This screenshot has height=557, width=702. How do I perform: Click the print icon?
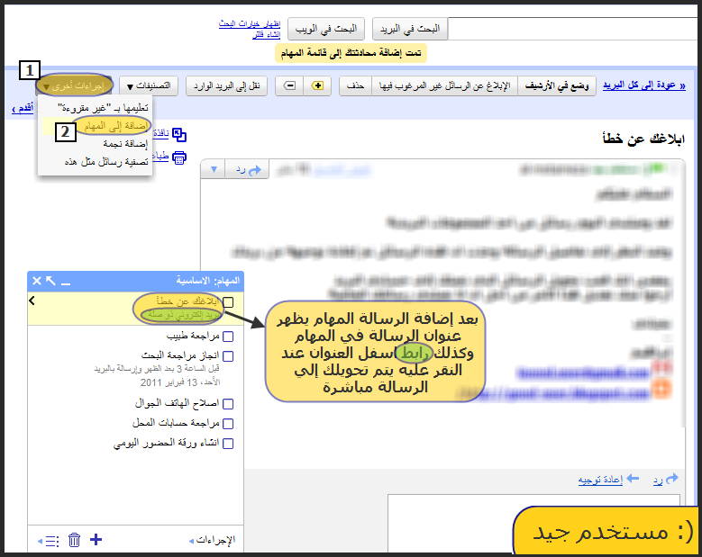click(x=179, y=157)
